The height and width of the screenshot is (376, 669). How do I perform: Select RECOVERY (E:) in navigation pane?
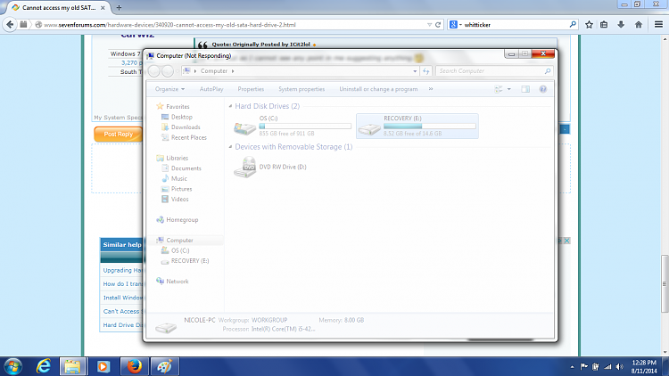(x=190, y=261)
